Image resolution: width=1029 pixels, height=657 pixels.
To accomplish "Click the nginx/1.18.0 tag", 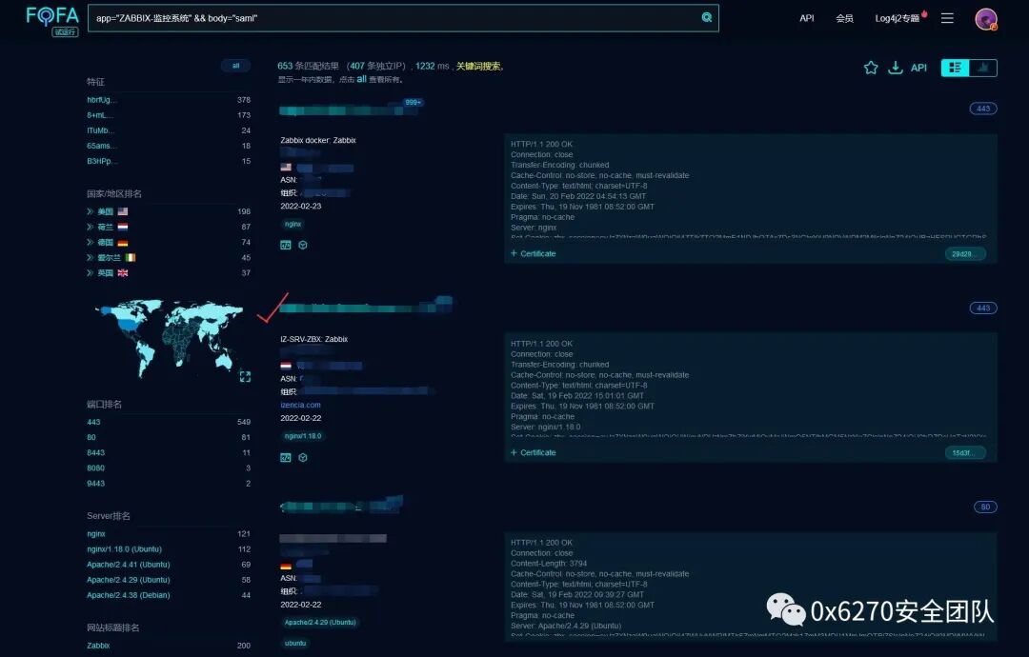I will click(x=303, y=436).
